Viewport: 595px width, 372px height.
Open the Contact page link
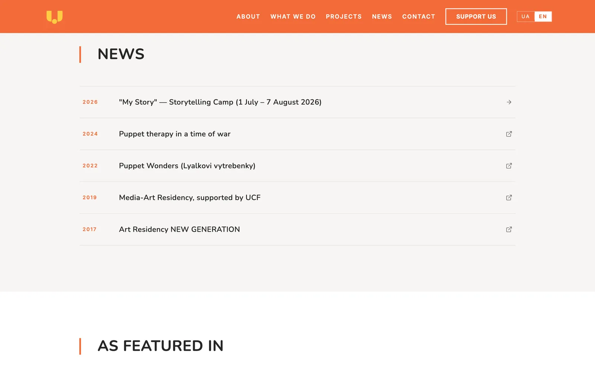[x=418, y=16]
